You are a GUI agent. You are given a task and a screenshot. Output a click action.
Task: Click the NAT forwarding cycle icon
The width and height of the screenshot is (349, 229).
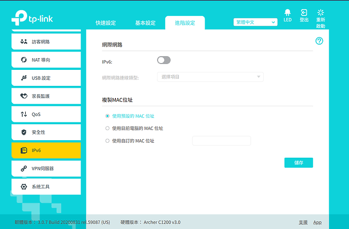[x=24, y=60]
